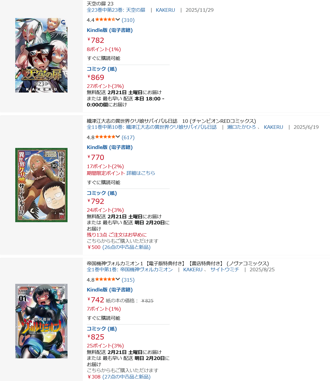330x381 pixels.
Task: Expand the rating chevron next to the (310) review count
Action: 118,20
